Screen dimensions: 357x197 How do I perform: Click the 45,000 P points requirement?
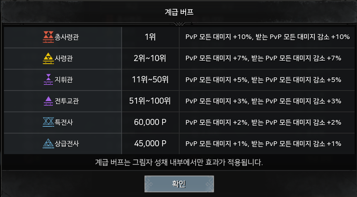point(150,143)
